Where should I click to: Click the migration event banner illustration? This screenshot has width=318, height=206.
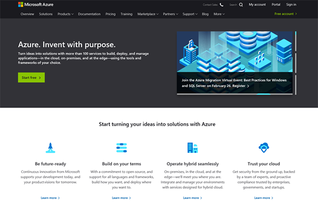(x=235, y=52)
